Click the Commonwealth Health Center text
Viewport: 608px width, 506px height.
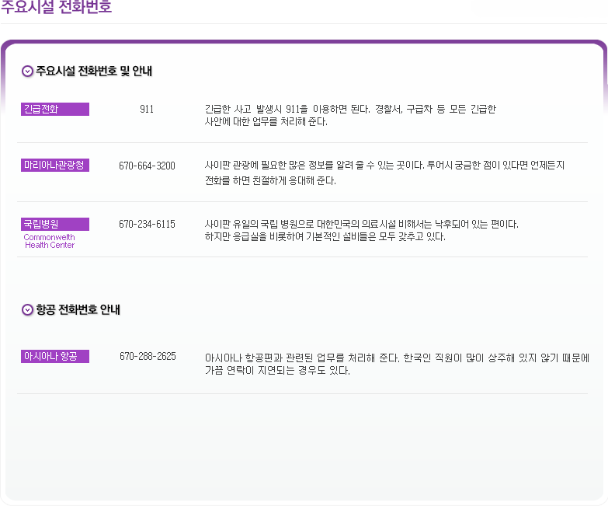click(49, 241)
